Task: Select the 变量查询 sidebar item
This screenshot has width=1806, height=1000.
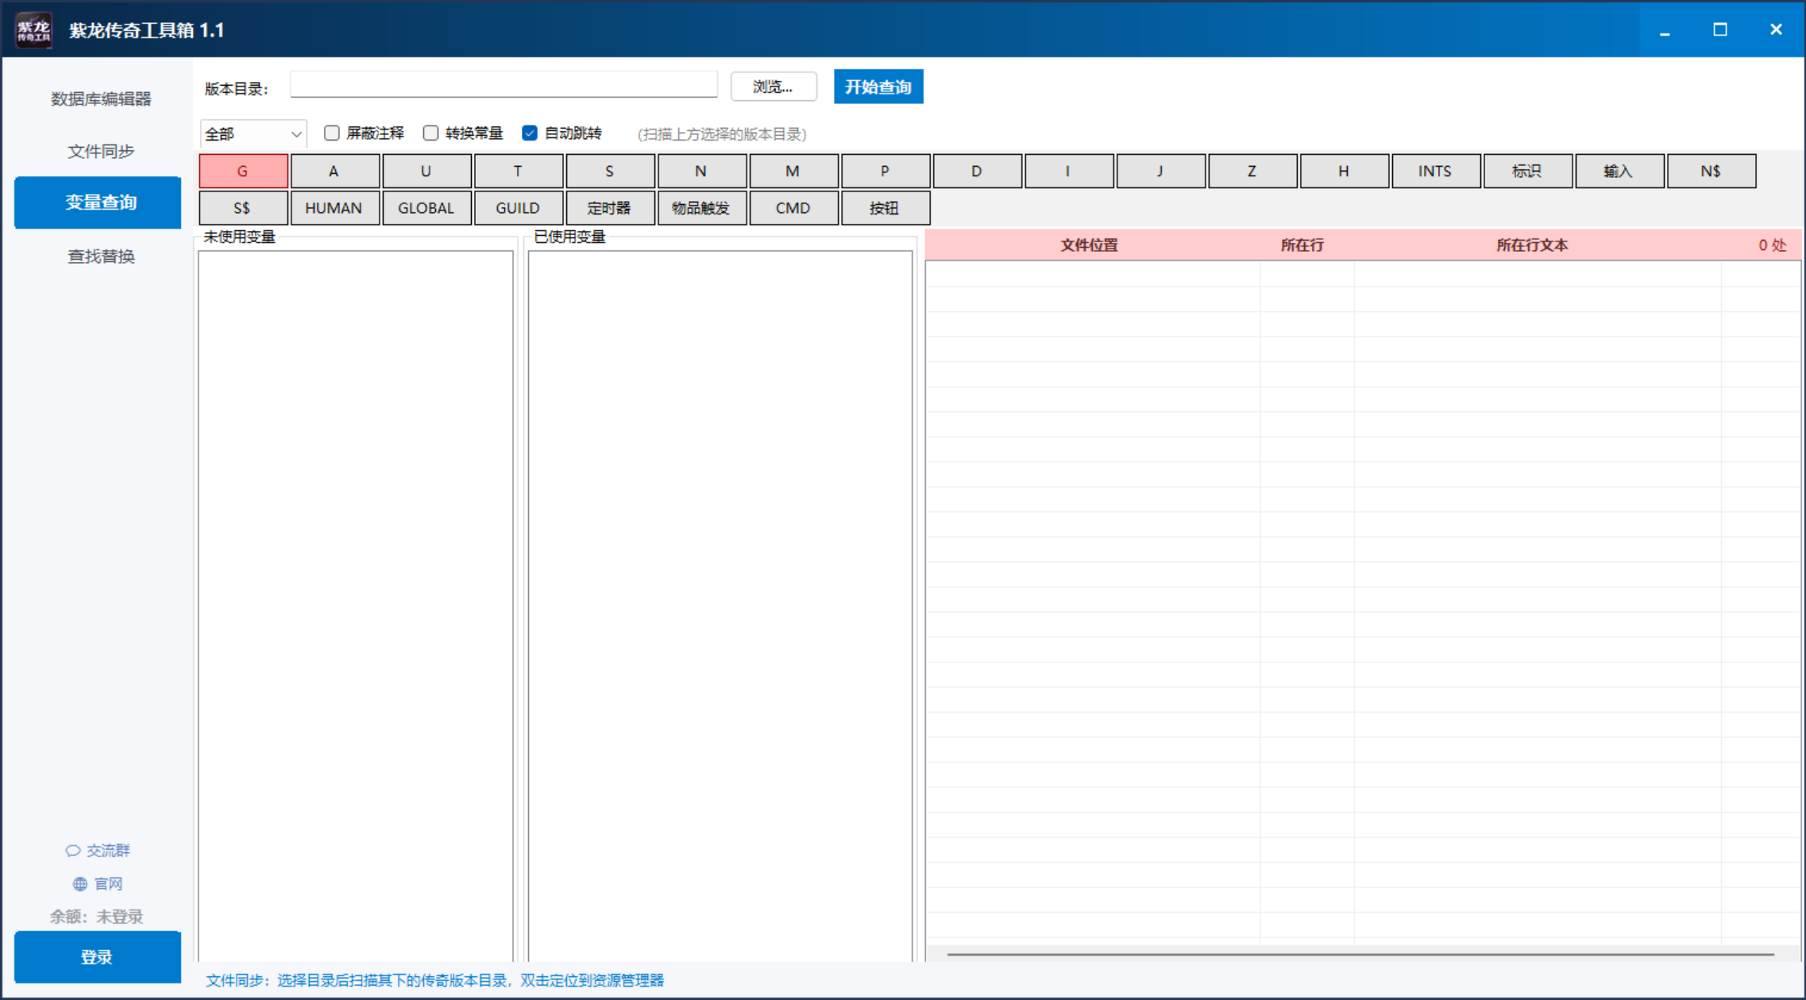Action: pos(98,203)
